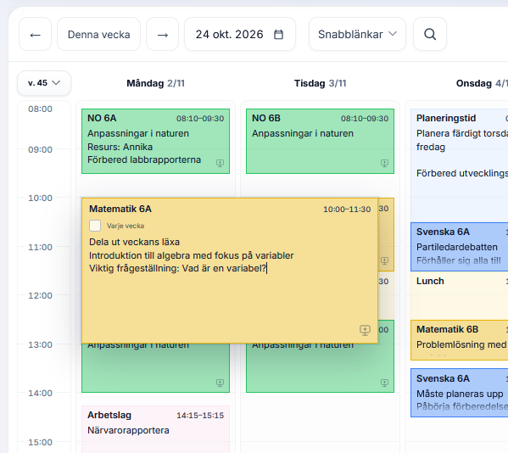This screenshot has width=508, height=453.
Task: Click presentation icon in NO 6B 08:10 card
Action: [x=384, y=163]
